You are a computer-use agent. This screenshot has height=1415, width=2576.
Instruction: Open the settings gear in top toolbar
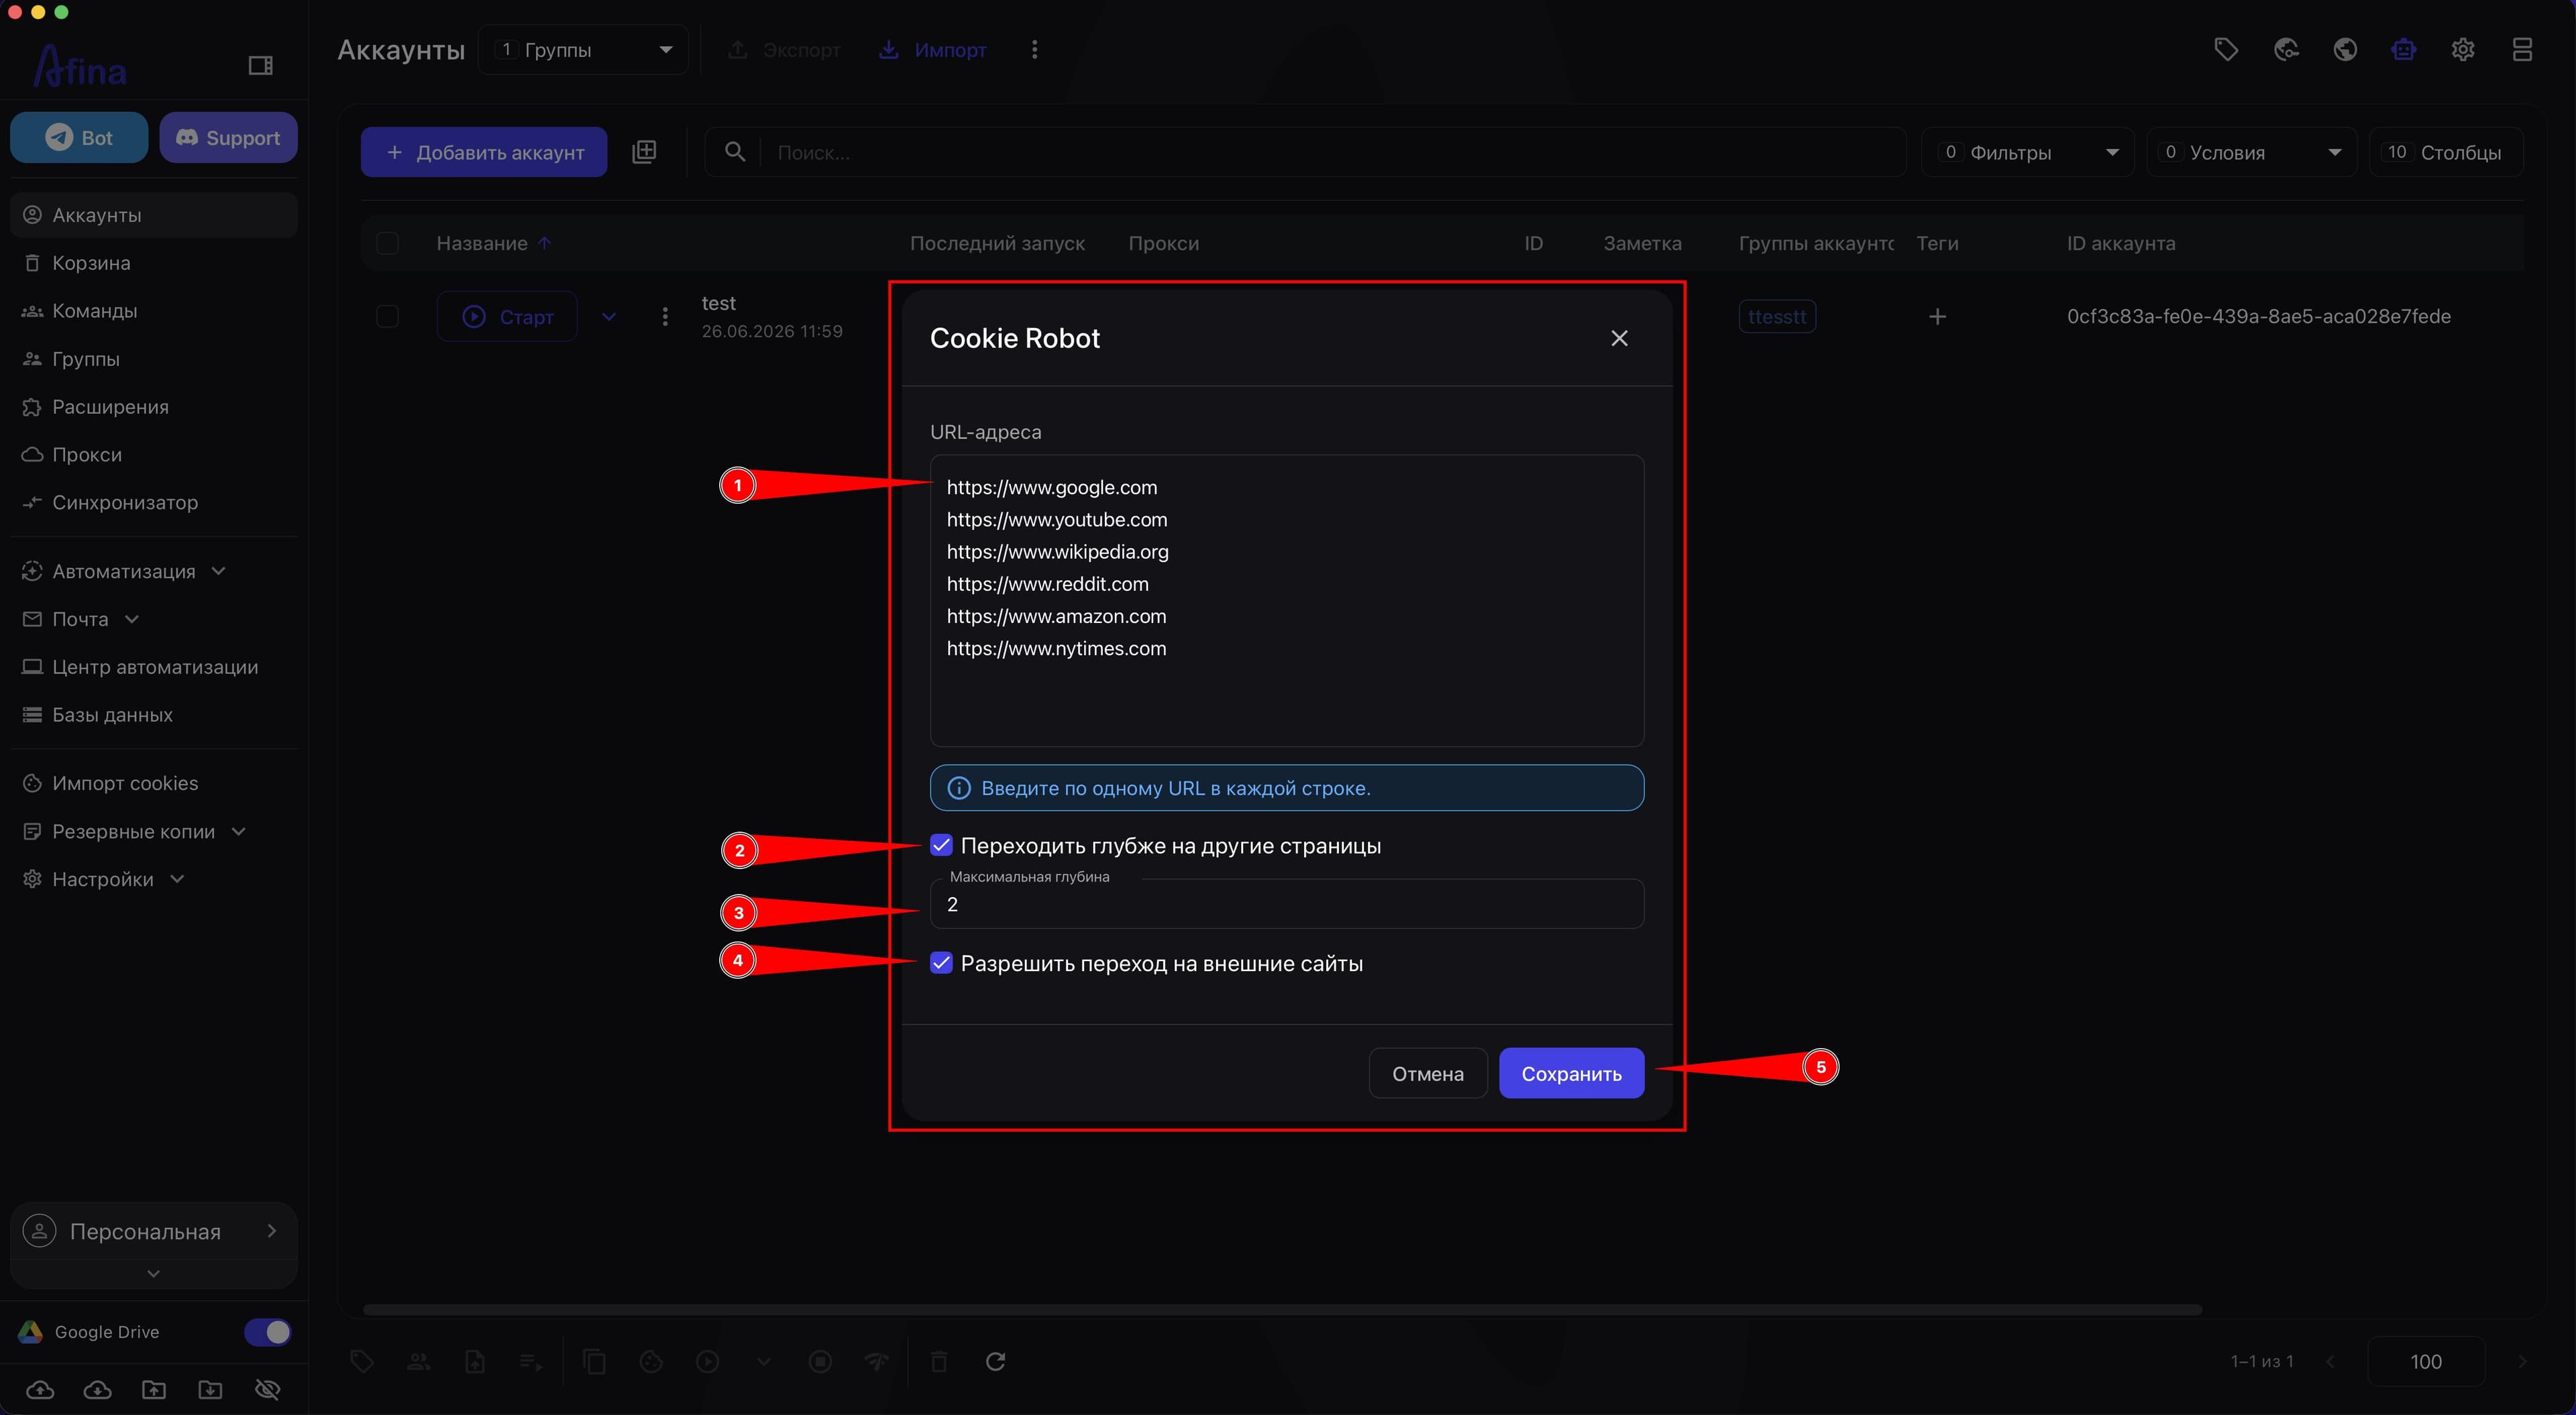click(x=2462, y=49)
